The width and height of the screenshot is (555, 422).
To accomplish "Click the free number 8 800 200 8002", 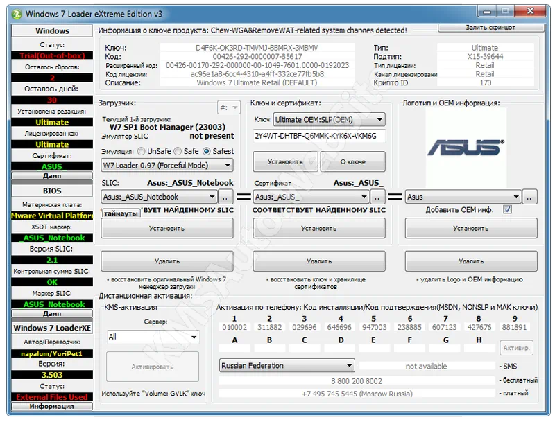I will pyautogui.click(x=357, y=381).
